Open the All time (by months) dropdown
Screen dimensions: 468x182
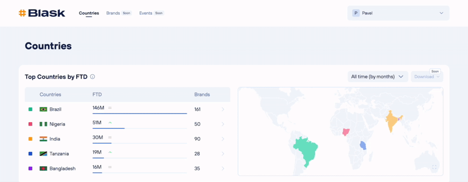pos(378,77)
